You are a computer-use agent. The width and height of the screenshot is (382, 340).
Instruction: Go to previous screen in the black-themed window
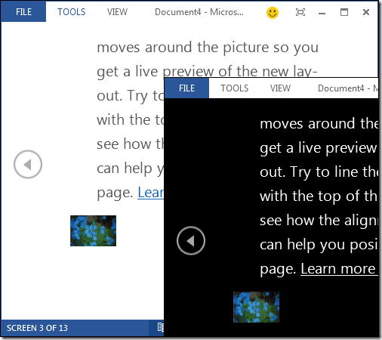[x=191, y=240]
